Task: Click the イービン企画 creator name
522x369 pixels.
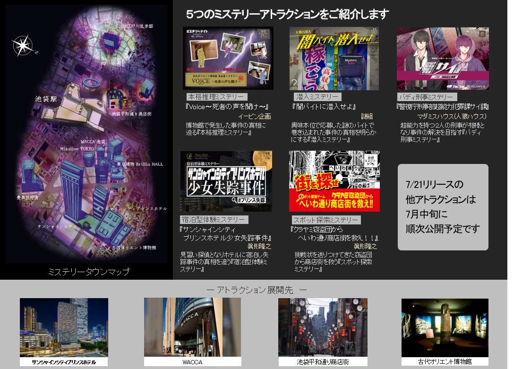Action: (x=255, y=116)
